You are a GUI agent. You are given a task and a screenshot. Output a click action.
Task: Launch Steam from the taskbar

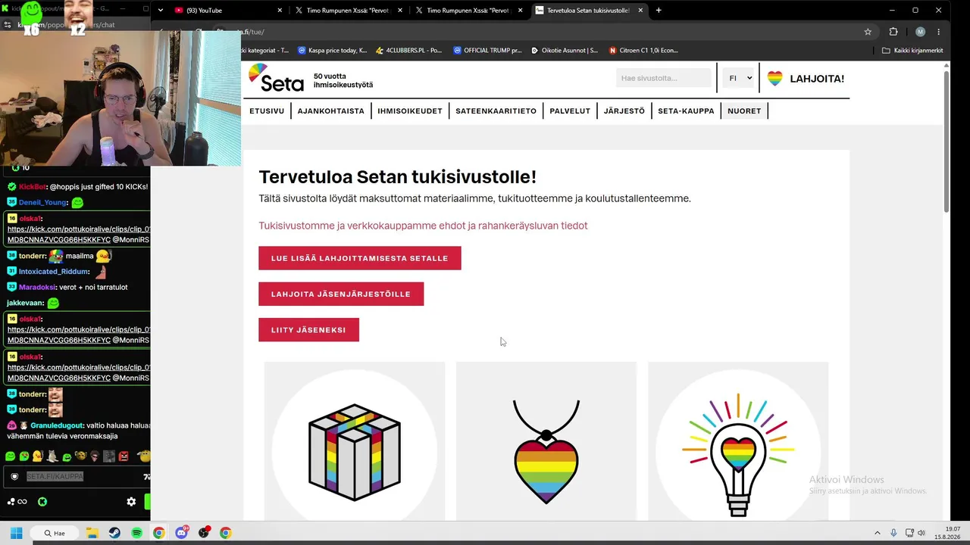[114, 533]
